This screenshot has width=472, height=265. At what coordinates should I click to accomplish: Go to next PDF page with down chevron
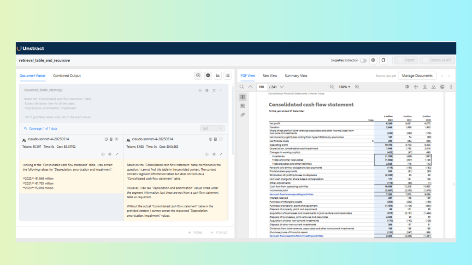pyautogui.click(x=282, y=86)
